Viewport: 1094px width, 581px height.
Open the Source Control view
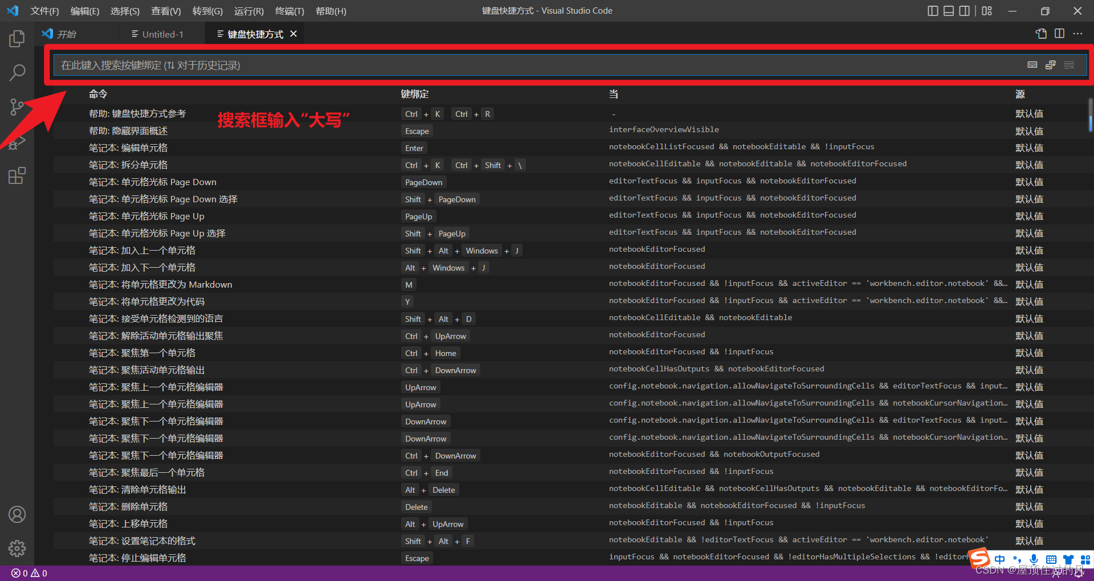17,107
